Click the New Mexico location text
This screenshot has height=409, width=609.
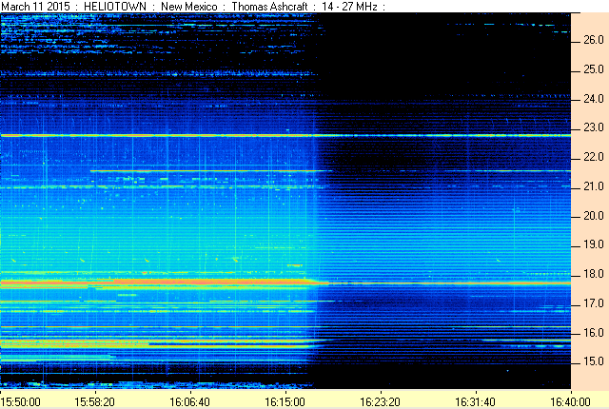[188, 7]
